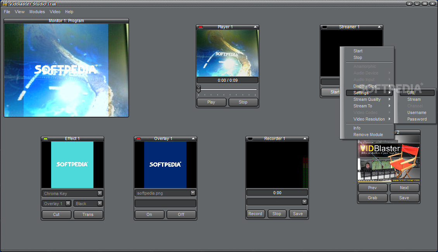This screenshot has height=252, width=438.
Task: Click the Streamer 1 status indicator
Action: (x=324, y=27)
